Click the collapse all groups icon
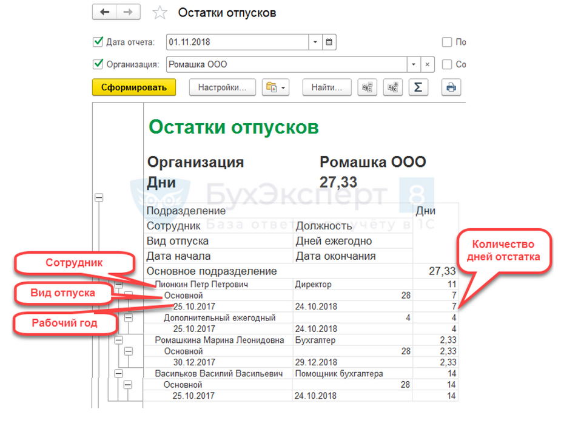This screenshot has height=423, width=561. 367,87
